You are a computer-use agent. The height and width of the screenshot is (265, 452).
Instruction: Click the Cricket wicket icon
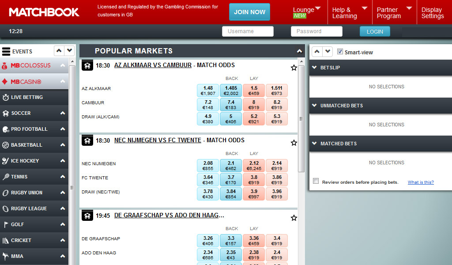5,240
